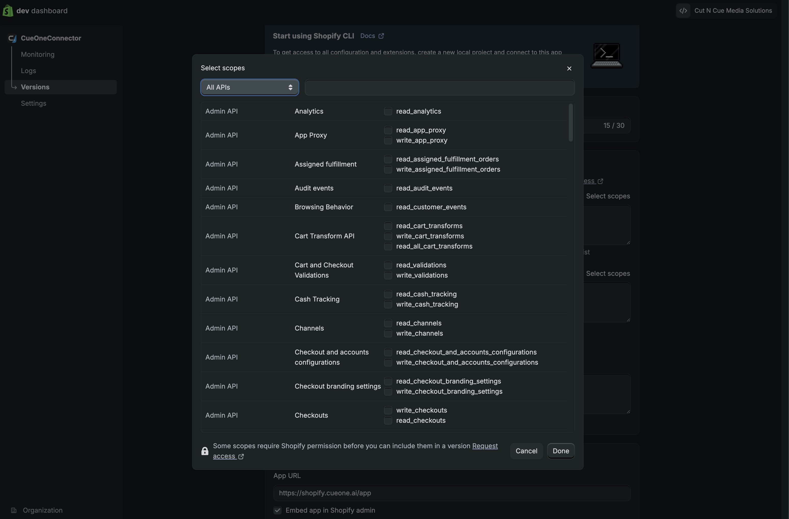Image resolution: width=789 pixels, height=519 pixels.
Task: Select write_assigned_fulfillment_orders checkbox
Action: 388,170
